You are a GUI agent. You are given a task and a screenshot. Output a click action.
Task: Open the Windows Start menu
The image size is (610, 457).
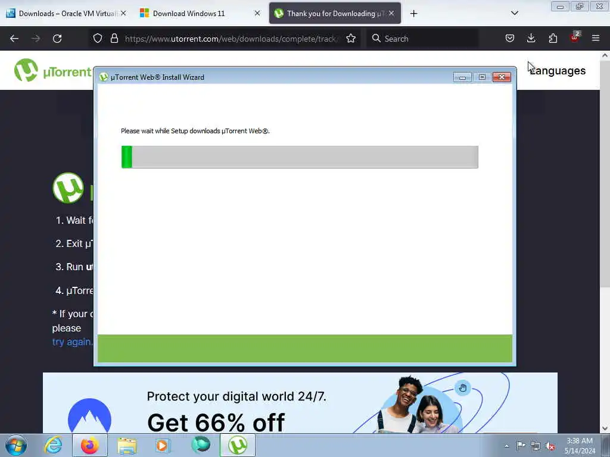(x=16, y=445)
